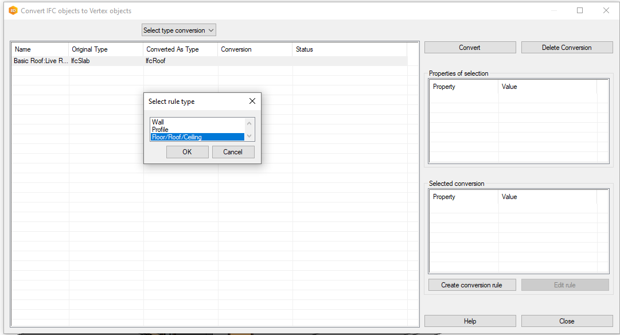Select the Basic Roof:Live R... table row

40,61
